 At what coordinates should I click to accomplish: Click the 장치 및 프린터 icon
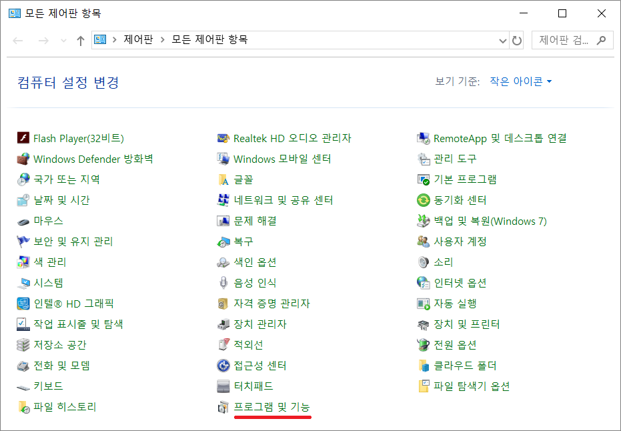[x=424, y=325]
